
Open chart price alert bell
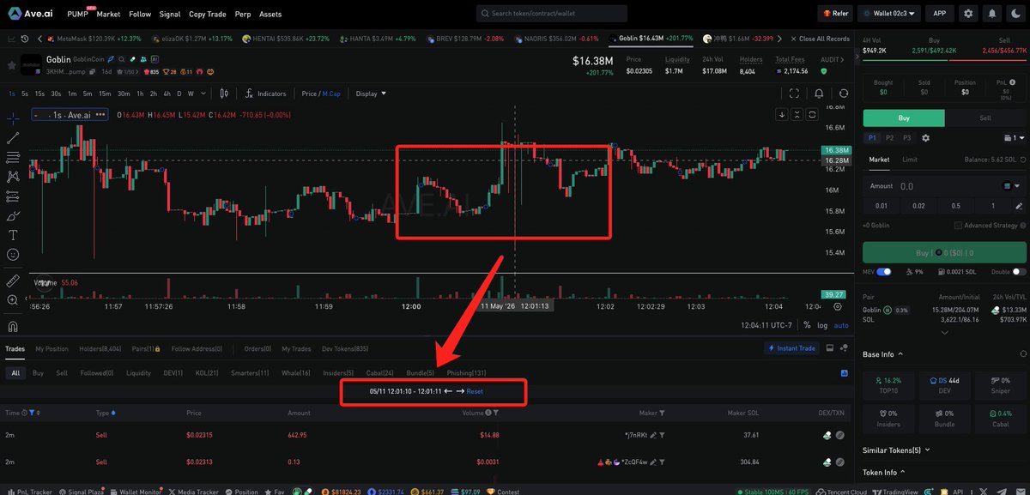pyautogui.click(x=819, y=94)
